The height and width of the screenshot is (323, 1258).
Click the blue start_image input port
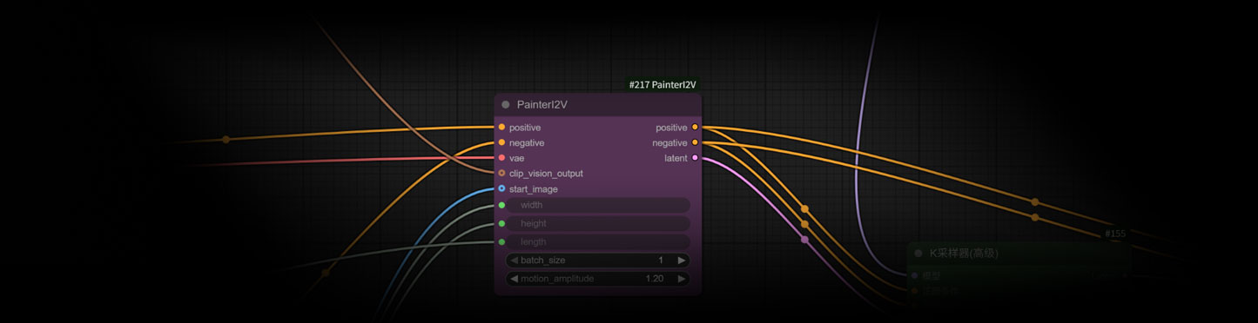coord(501,188)
